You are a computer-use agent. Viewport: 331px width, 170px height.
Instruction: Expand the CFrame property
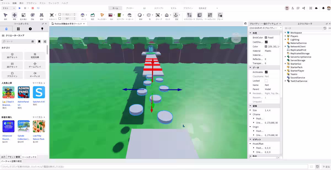[x=250, y=114]
